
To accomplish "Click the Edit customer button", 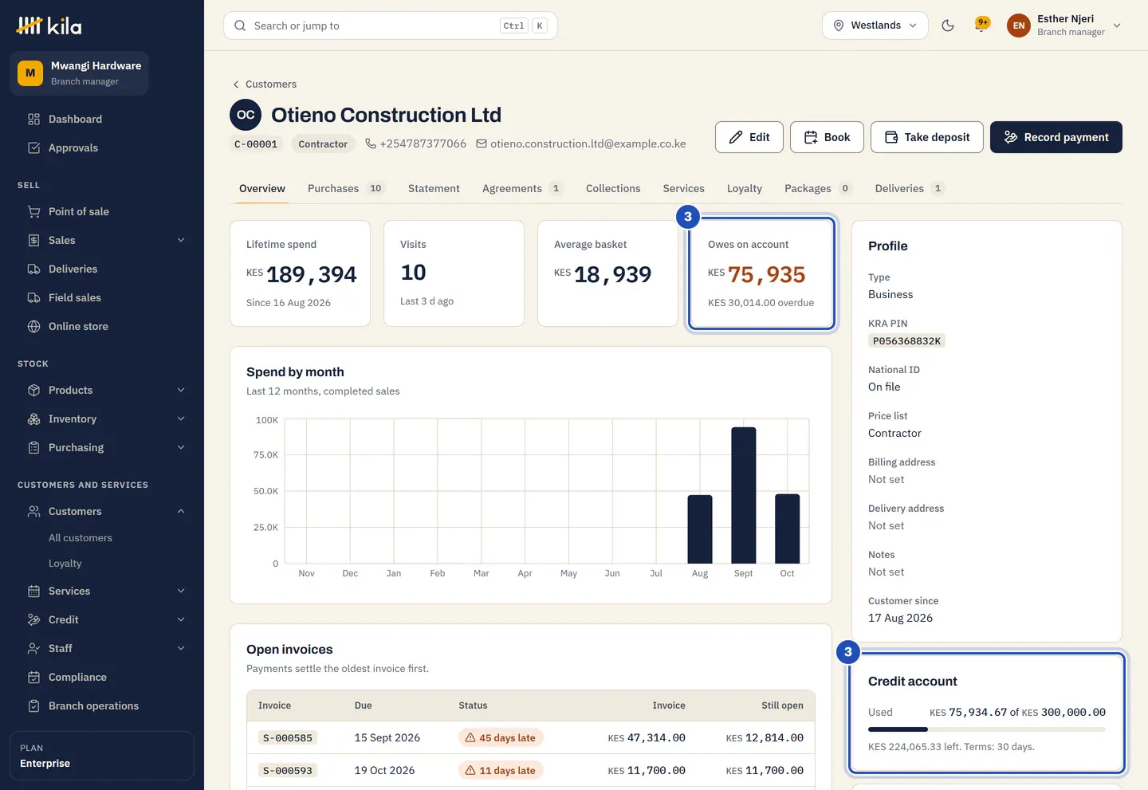I will point(749,137).
